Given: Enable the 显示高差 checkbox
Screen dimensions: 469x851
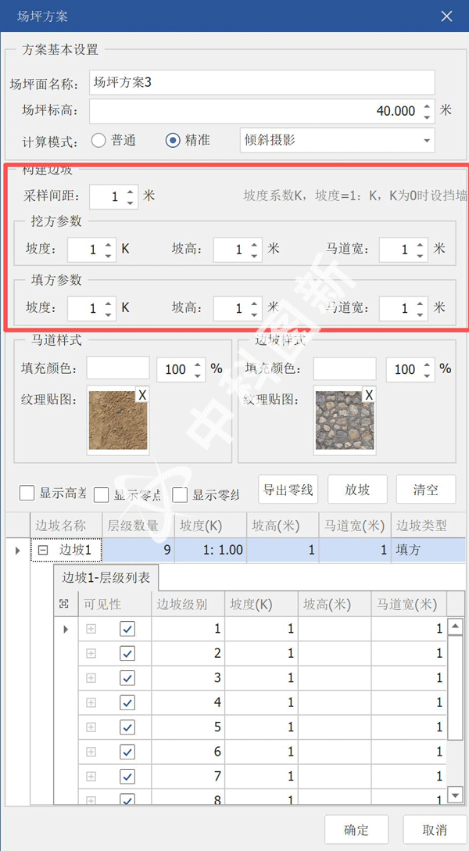Looking at the screenshot, I should pos(27,493).
